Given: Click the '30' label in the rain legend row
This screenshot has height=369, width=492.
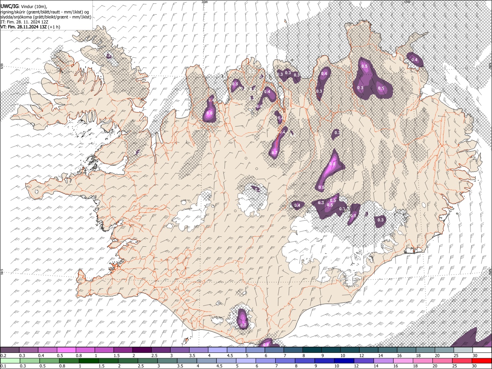Looking at the screenshot, I should tap(474, 366).
